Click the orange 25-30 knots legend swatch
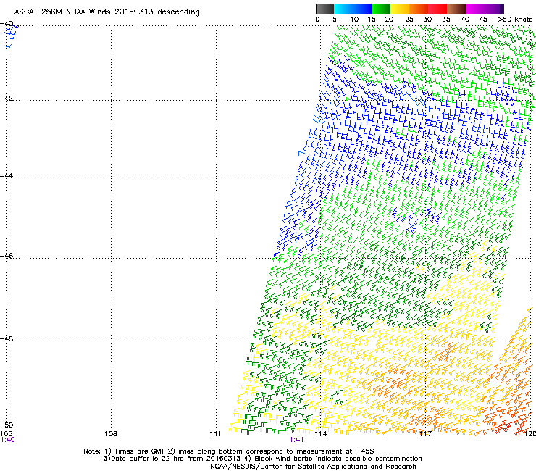The height and width of the screenshot is (471, 536). (419, 9)
